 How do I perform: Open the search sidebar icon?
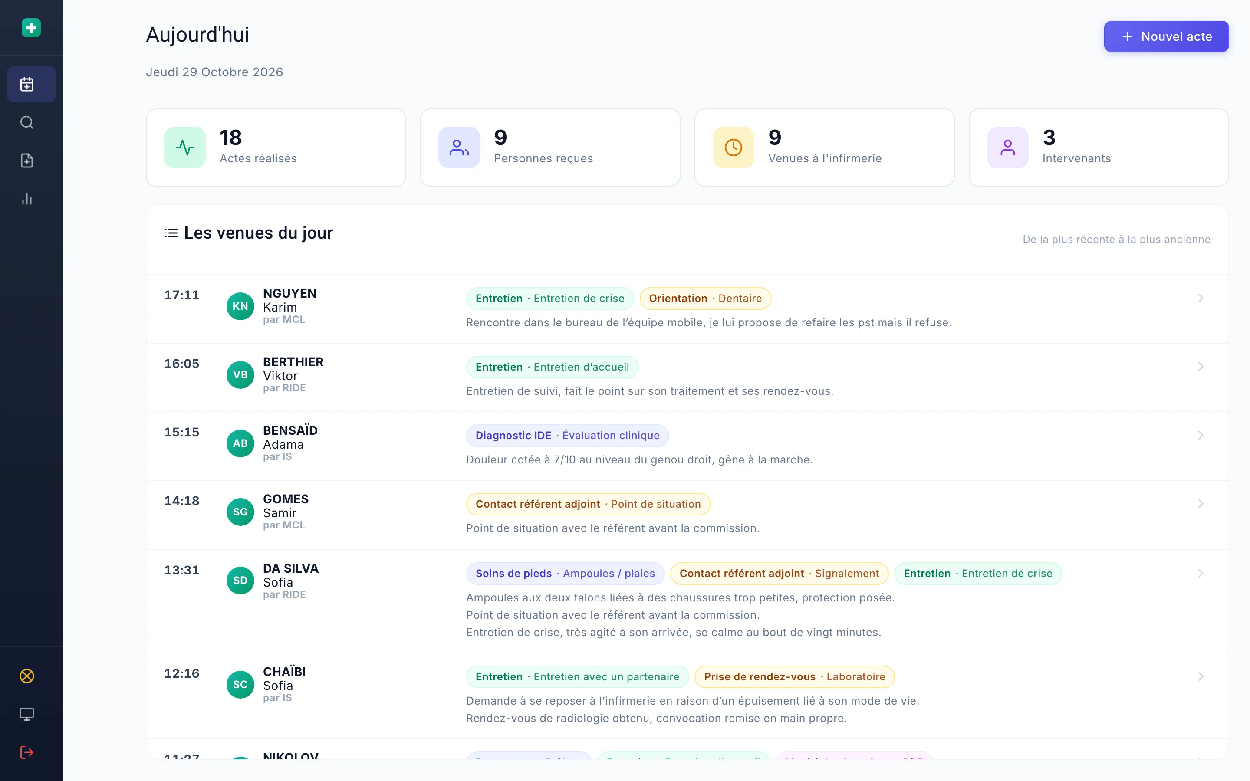(x=27, y=122)
